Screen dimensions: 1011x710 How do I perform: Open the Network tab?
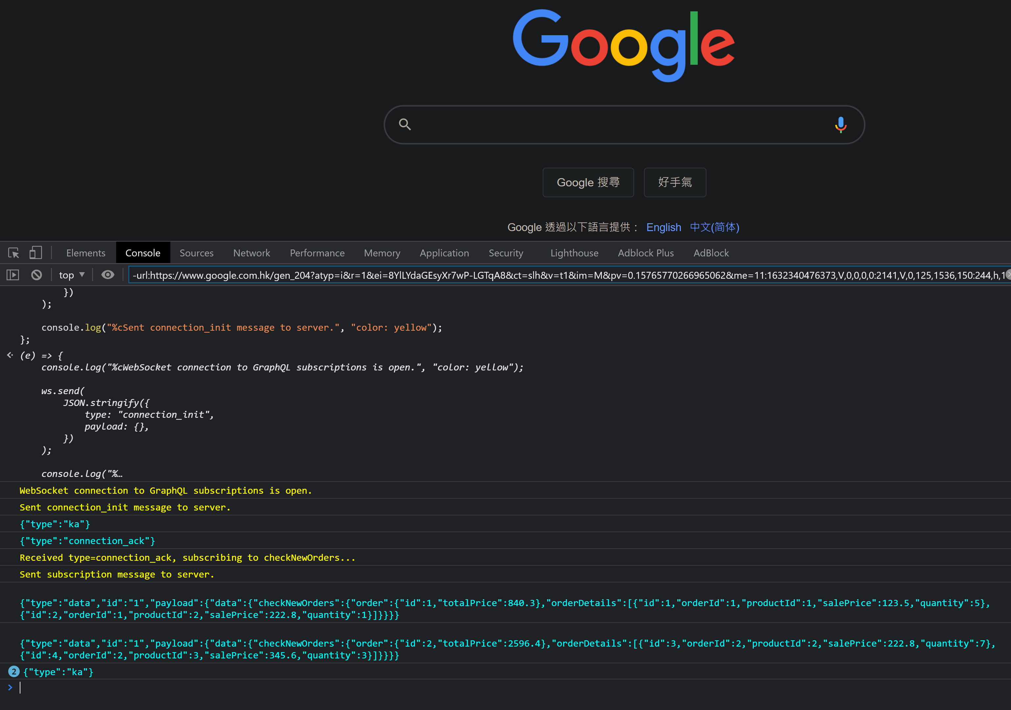tap(251, 253)
